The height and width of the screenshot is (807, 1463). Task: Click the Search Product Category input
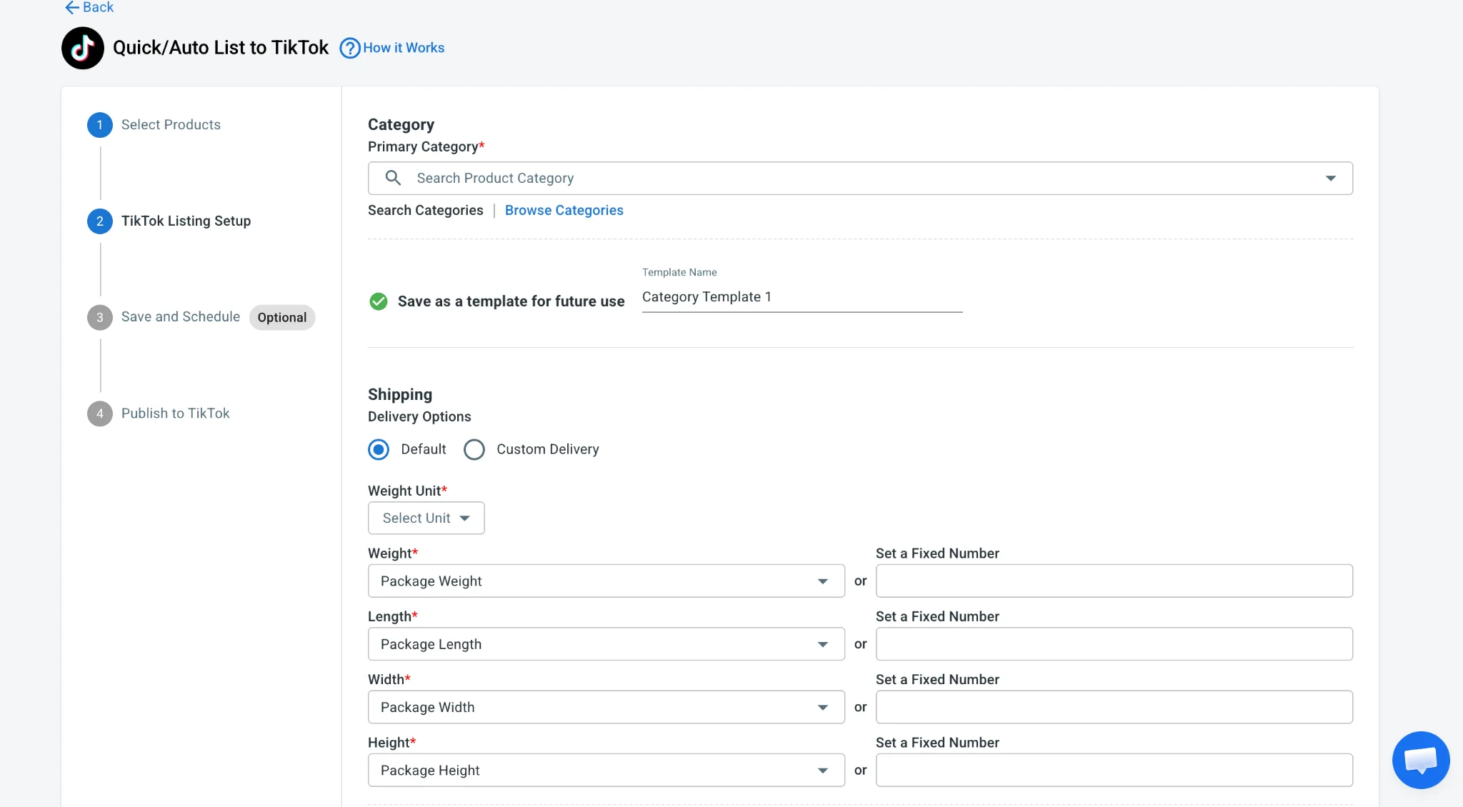[860, 178]
